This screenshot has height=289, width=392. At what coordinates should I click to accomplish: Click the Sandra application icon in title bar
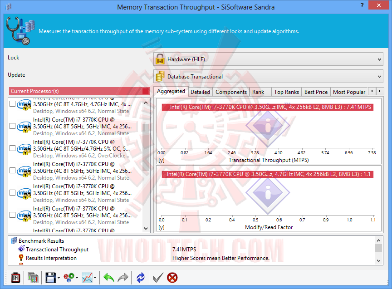click(x=9, y=7)
